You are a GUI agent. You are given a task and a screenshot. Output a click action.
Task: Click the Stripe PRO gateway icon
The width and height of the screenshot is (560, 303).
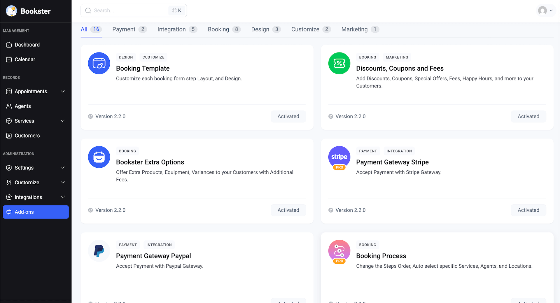(x=339, y=157)
